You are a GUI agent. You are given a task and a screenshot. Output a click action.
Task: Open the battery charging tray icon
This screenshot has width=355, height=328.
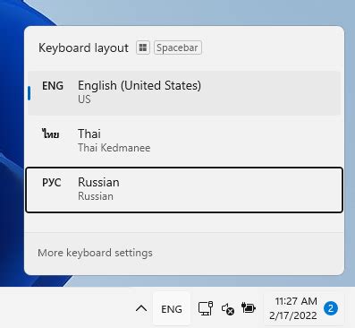(x=249, y=308)
